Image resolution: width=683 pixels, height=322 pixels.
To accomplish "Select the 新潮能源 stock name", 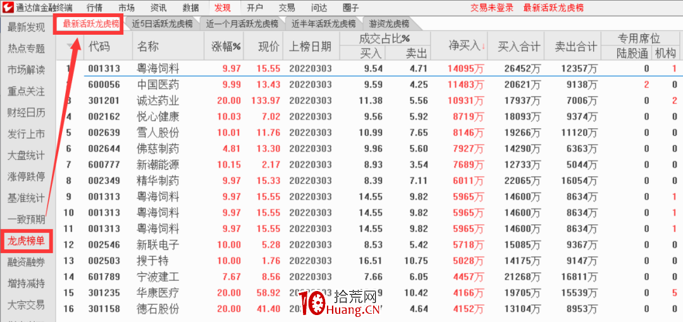I will [158, 165].
